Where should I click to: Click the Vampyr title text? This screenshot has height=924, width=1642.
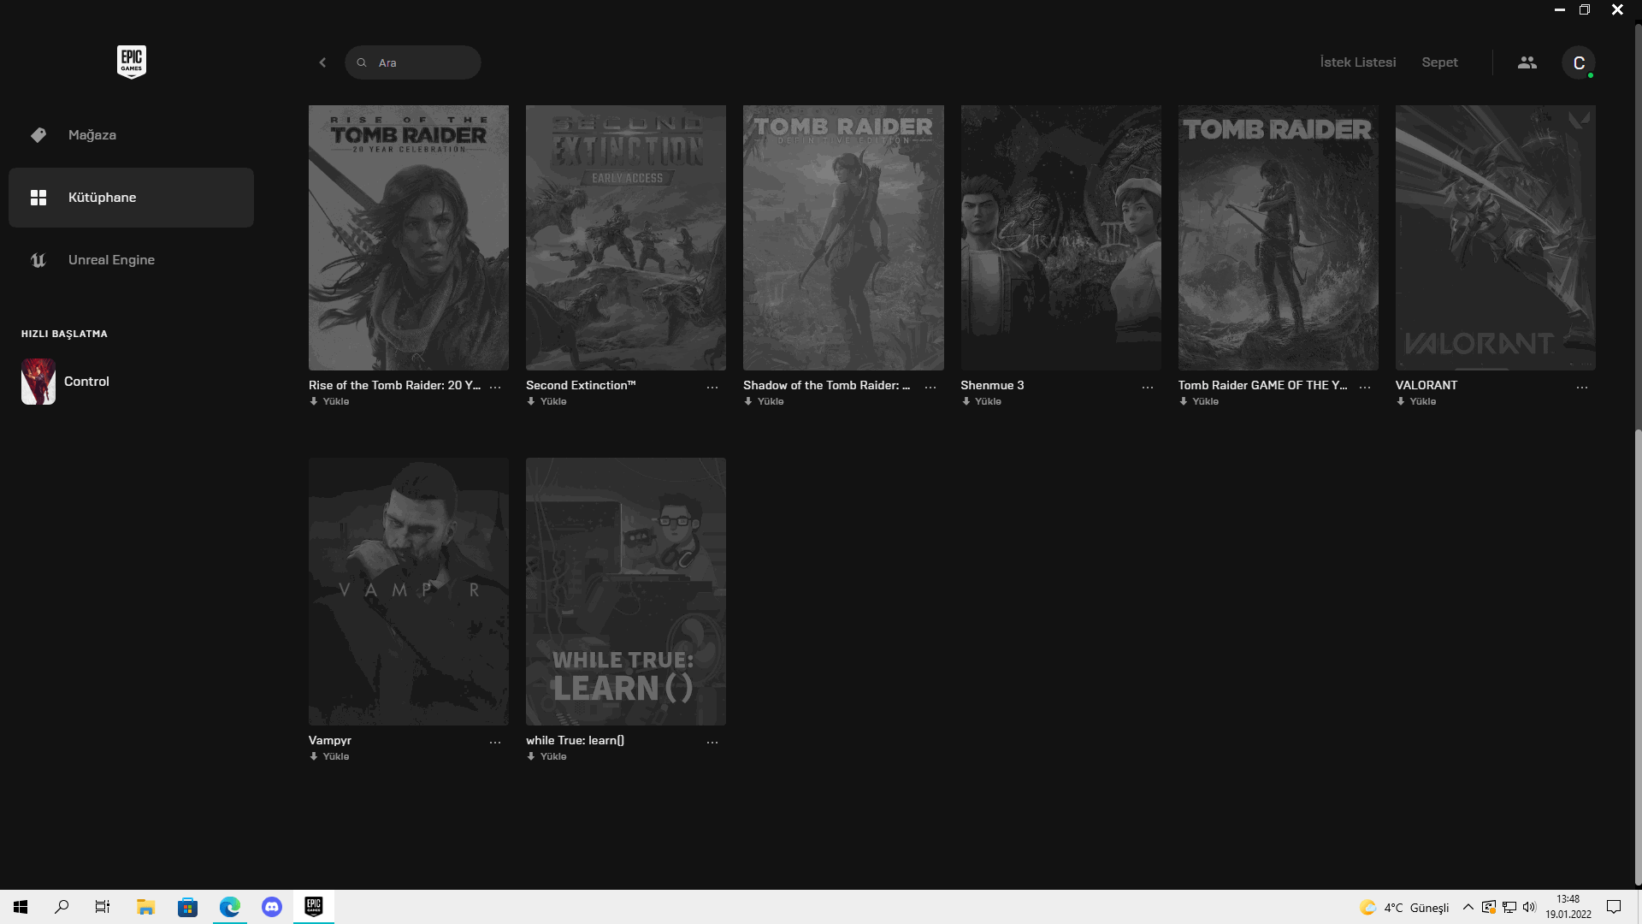pyautogui.click(x=330, y=740)
